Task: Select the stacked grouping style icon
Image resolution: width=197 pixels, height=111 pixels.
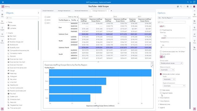Action: (164, 57)
